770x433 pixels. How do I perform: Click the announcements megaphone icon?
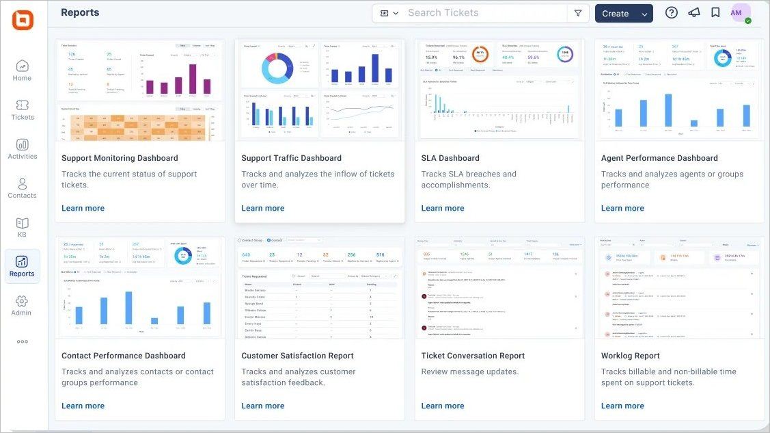[x=693, y=12]
